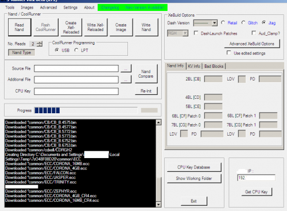Open the Changelog link

click(110, 7)
